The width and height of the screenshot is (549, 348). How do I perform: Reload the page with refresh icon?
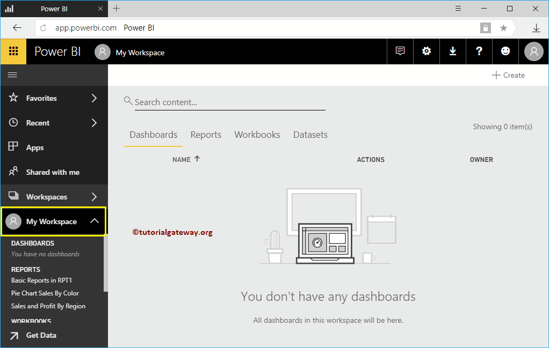tap(44, 27)
